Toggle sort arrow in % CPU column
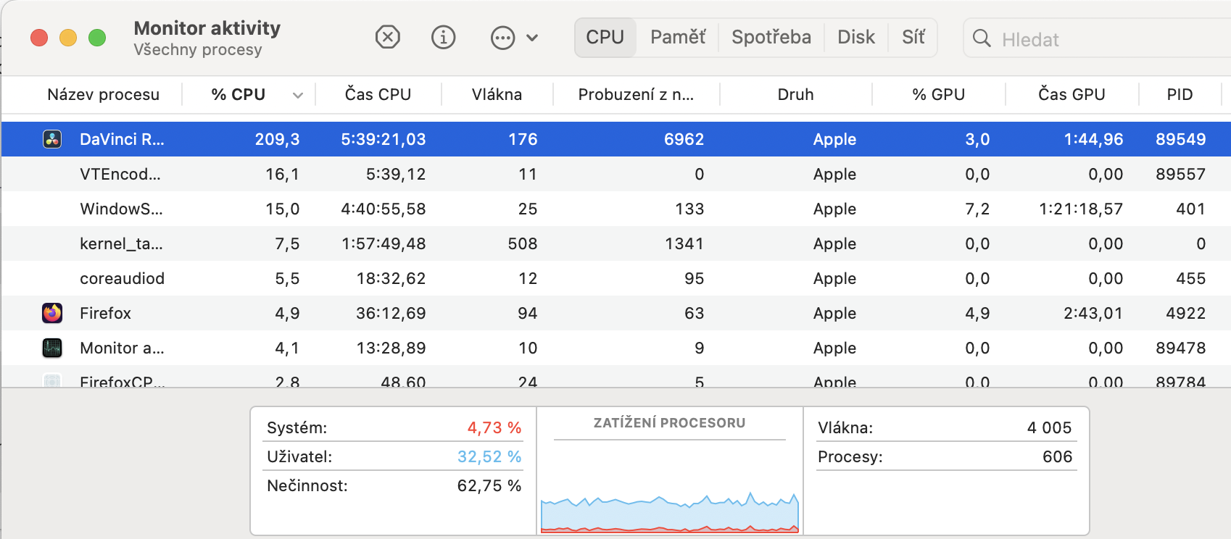The height and width of the screenshot is (539, 1231). coord(297,95)
